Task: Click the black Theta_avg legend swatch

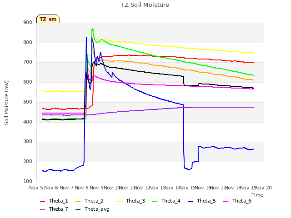Action: pos(78,210)
